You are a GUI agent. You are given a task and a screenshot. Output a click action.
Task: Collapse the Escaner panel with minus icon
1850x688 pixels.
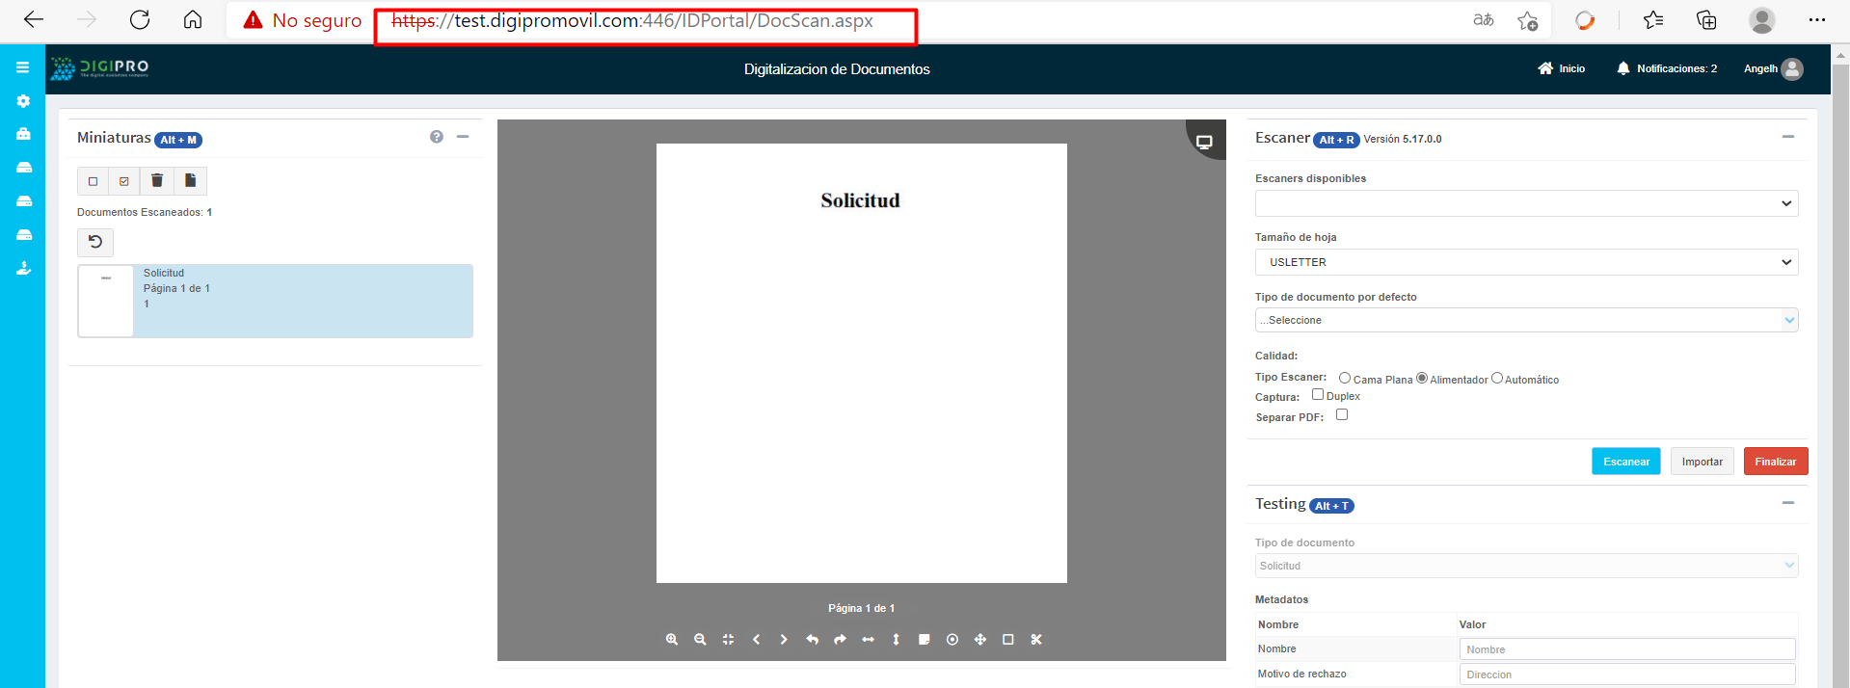pos(1788,137)
